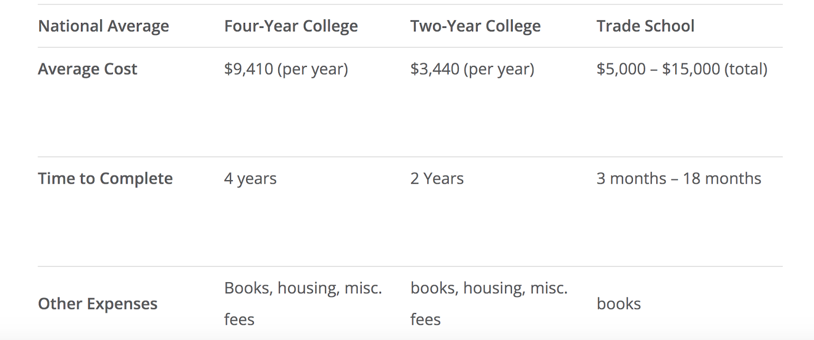
Task: Click the Time to Complete row label
Action: coord(105,179)
